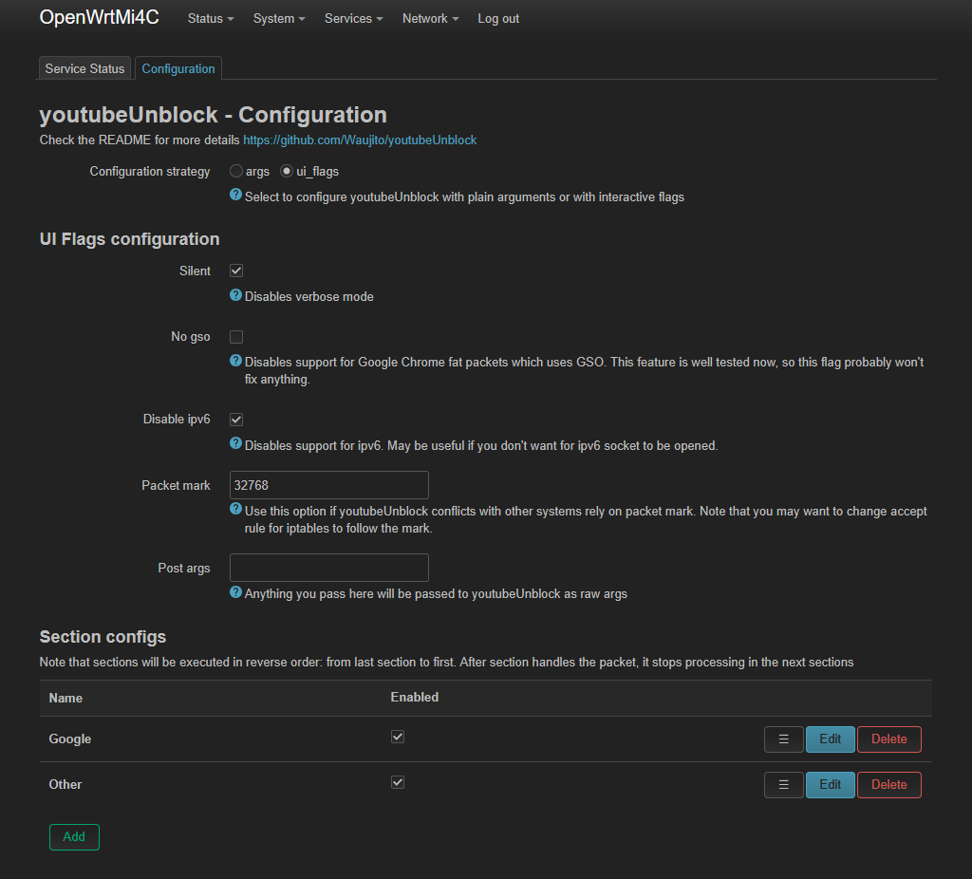Click Log out in the navigation bar
The image size is (972, 879).
click(498, 19)
